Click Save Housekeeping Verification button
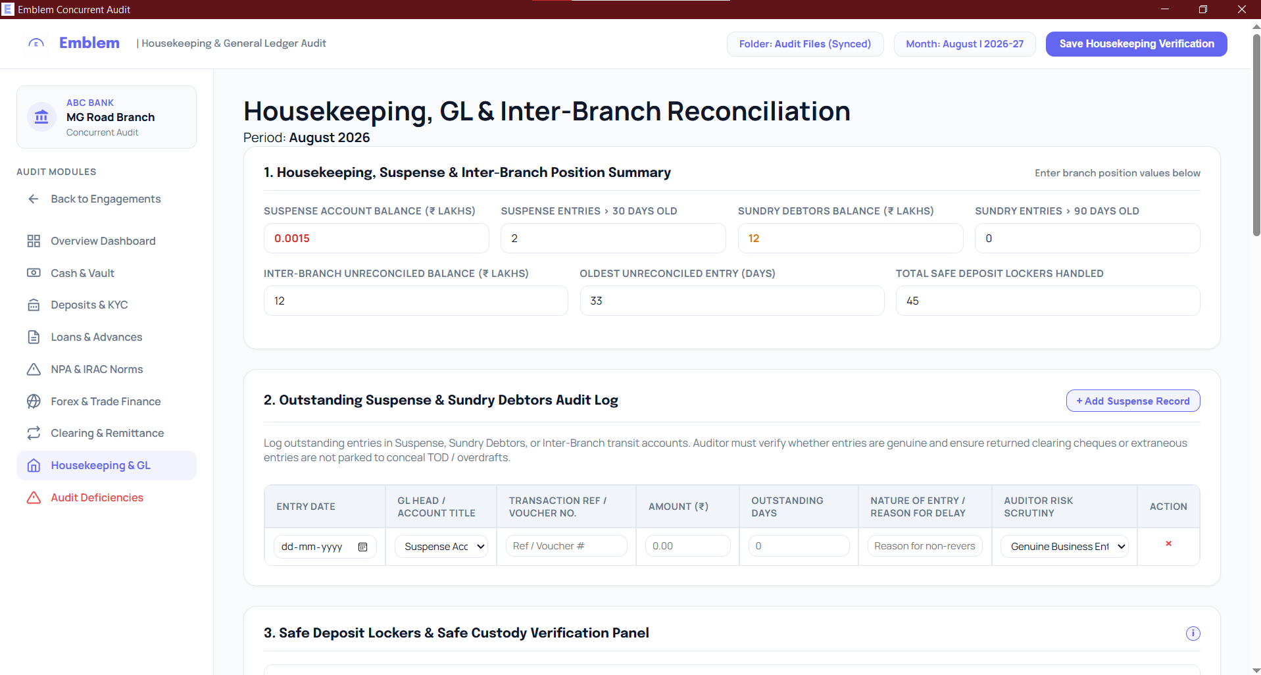Image resolution: width=1261 pixels, height=675 pixels. [x=1136, y=44]
